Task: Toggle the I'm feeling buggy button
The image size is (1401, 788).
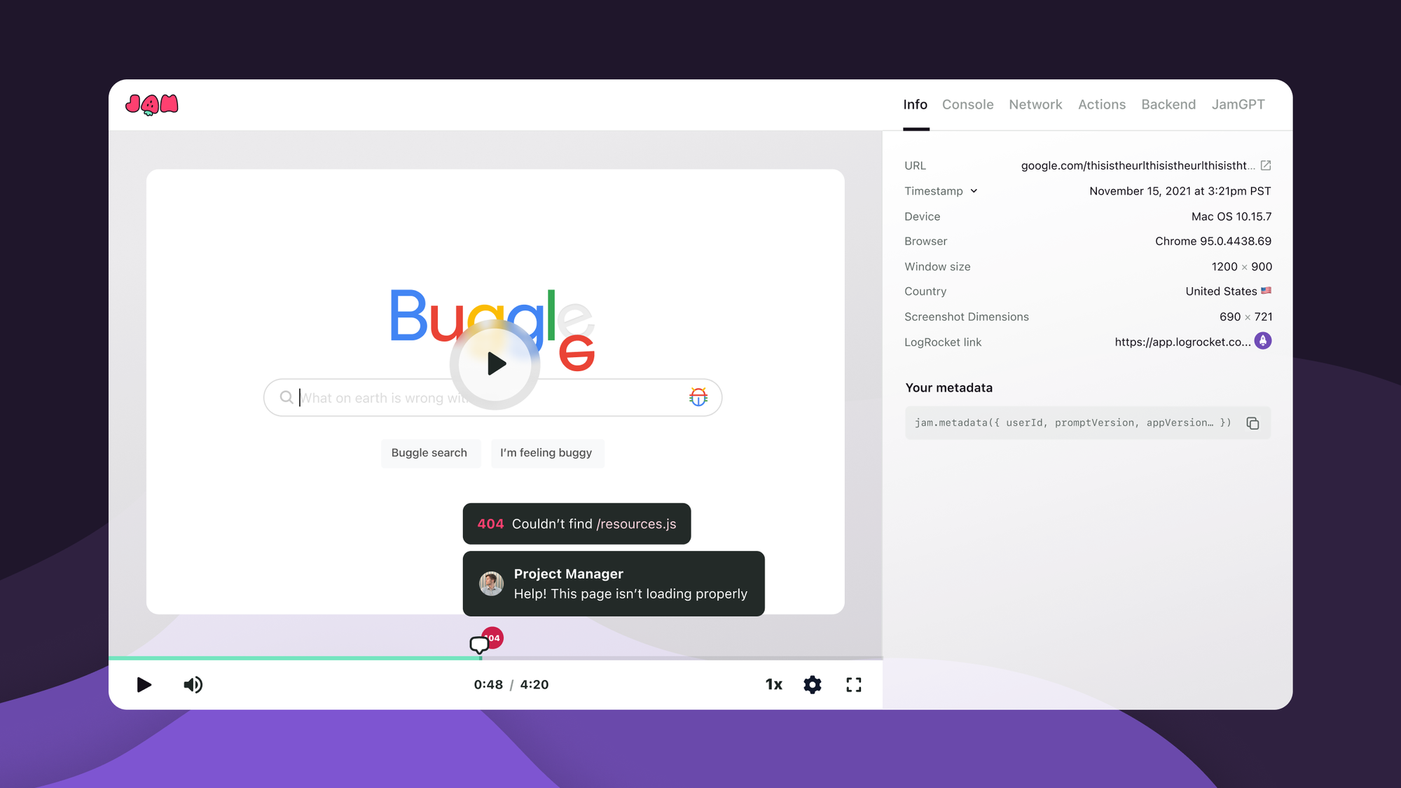Action: [546, 452]
